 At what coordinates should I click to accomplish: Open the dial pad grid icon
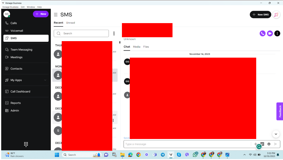click(x=26, y=144)
